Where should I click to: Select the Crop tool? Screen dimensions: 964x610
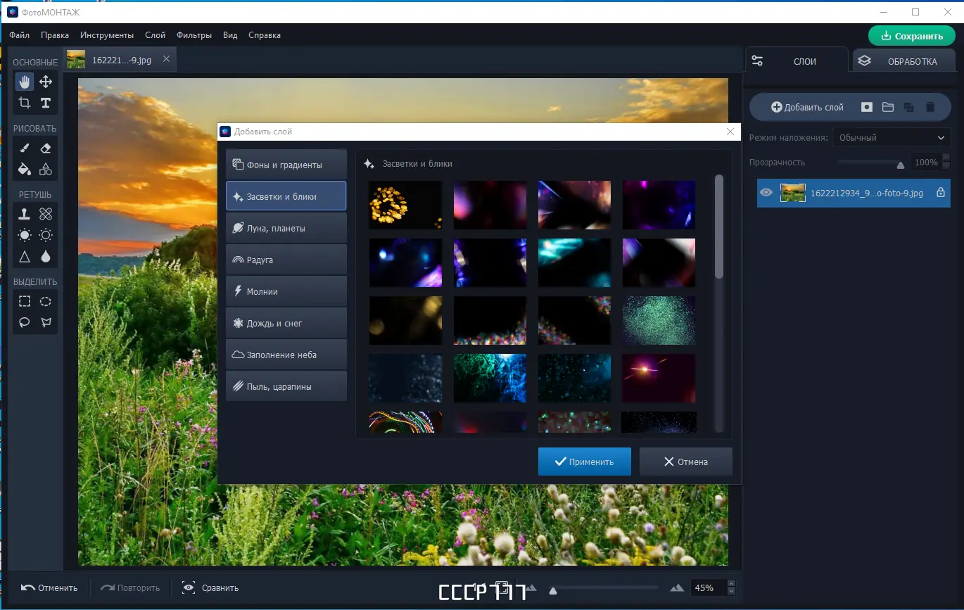tap(25, 103)
